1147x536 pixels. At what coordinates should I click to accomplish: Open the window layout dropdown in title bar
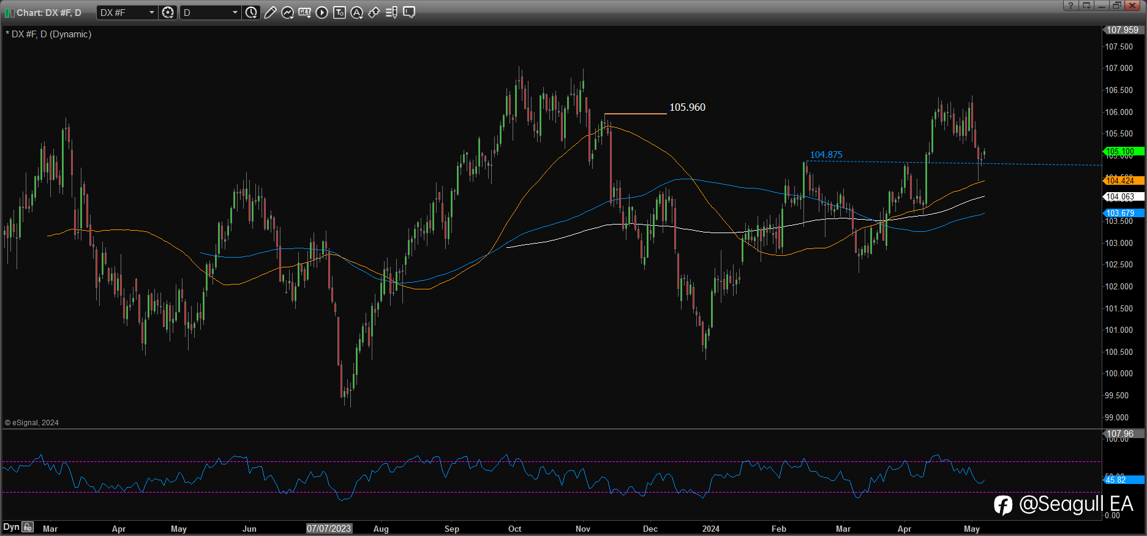tap(1087, 6)
